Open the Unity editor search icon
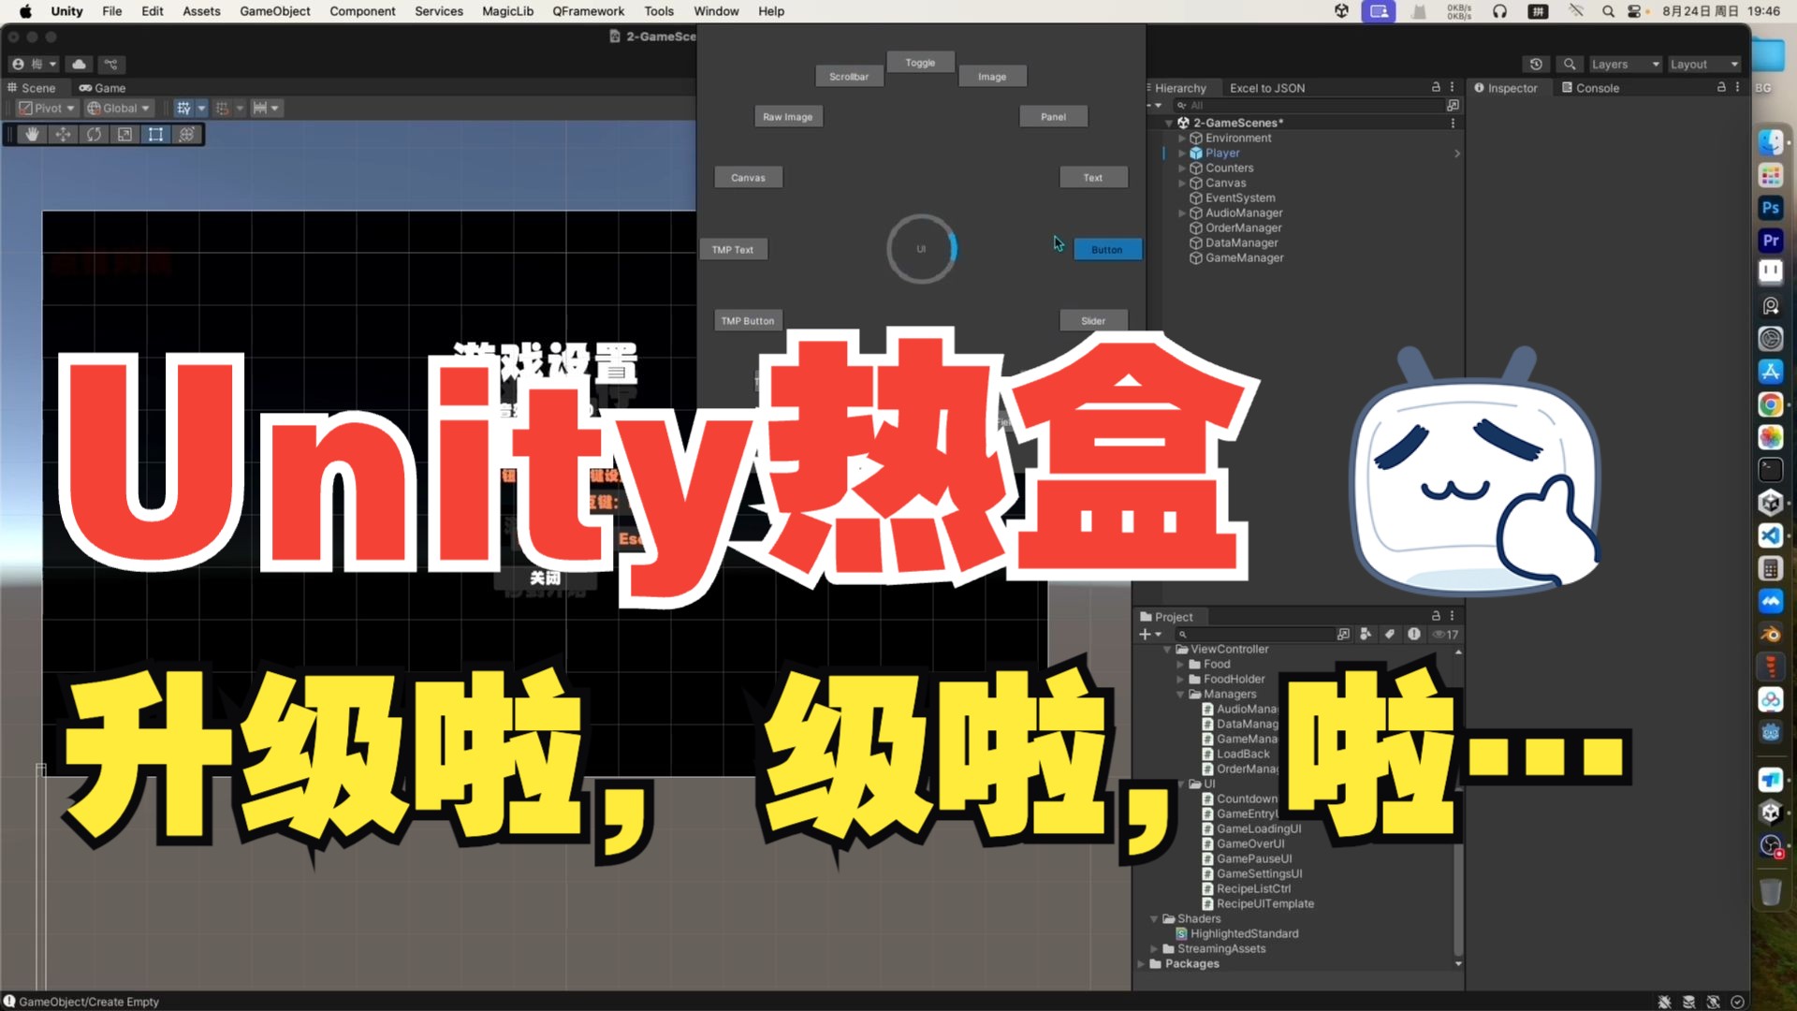Viewport: 1797px width, 1011px height. coord(1570,65)
